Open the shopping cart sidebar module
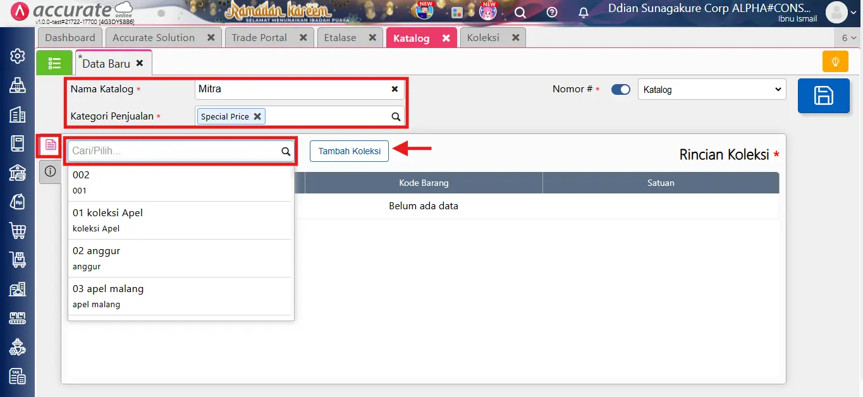This screenshot has height=397, width=863. 18,230
